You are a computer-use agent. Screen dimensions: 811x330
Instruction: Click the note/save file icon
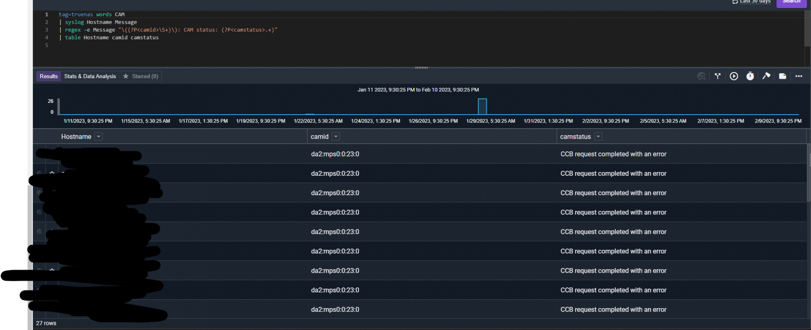click(782, 76)
